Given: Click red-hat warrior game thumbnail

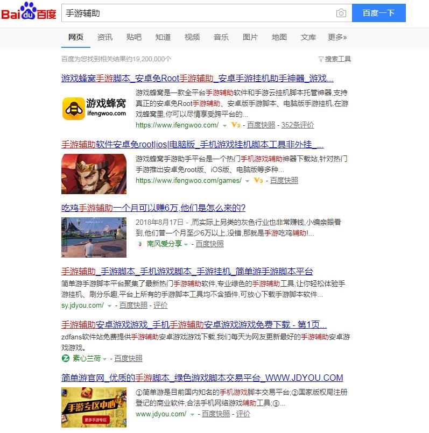Looking at the screenshot, I should coord(94,174).
